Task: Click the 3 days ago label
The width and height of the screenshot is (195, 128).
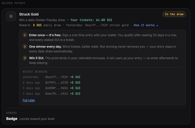Action: 31,88
